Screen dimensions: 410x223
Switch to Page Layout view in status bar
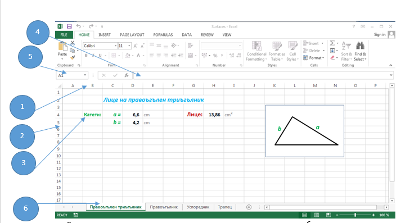(317, 215)
